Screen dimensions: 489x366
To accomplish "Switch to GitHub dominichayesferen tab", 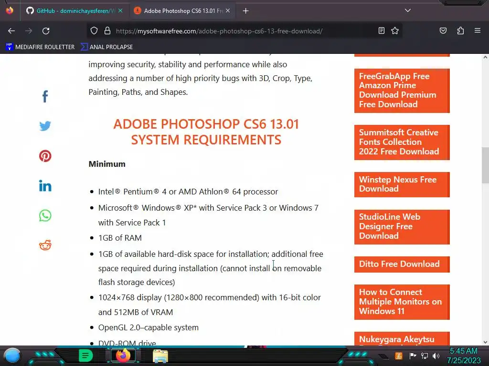I will [x=74, y=10].
